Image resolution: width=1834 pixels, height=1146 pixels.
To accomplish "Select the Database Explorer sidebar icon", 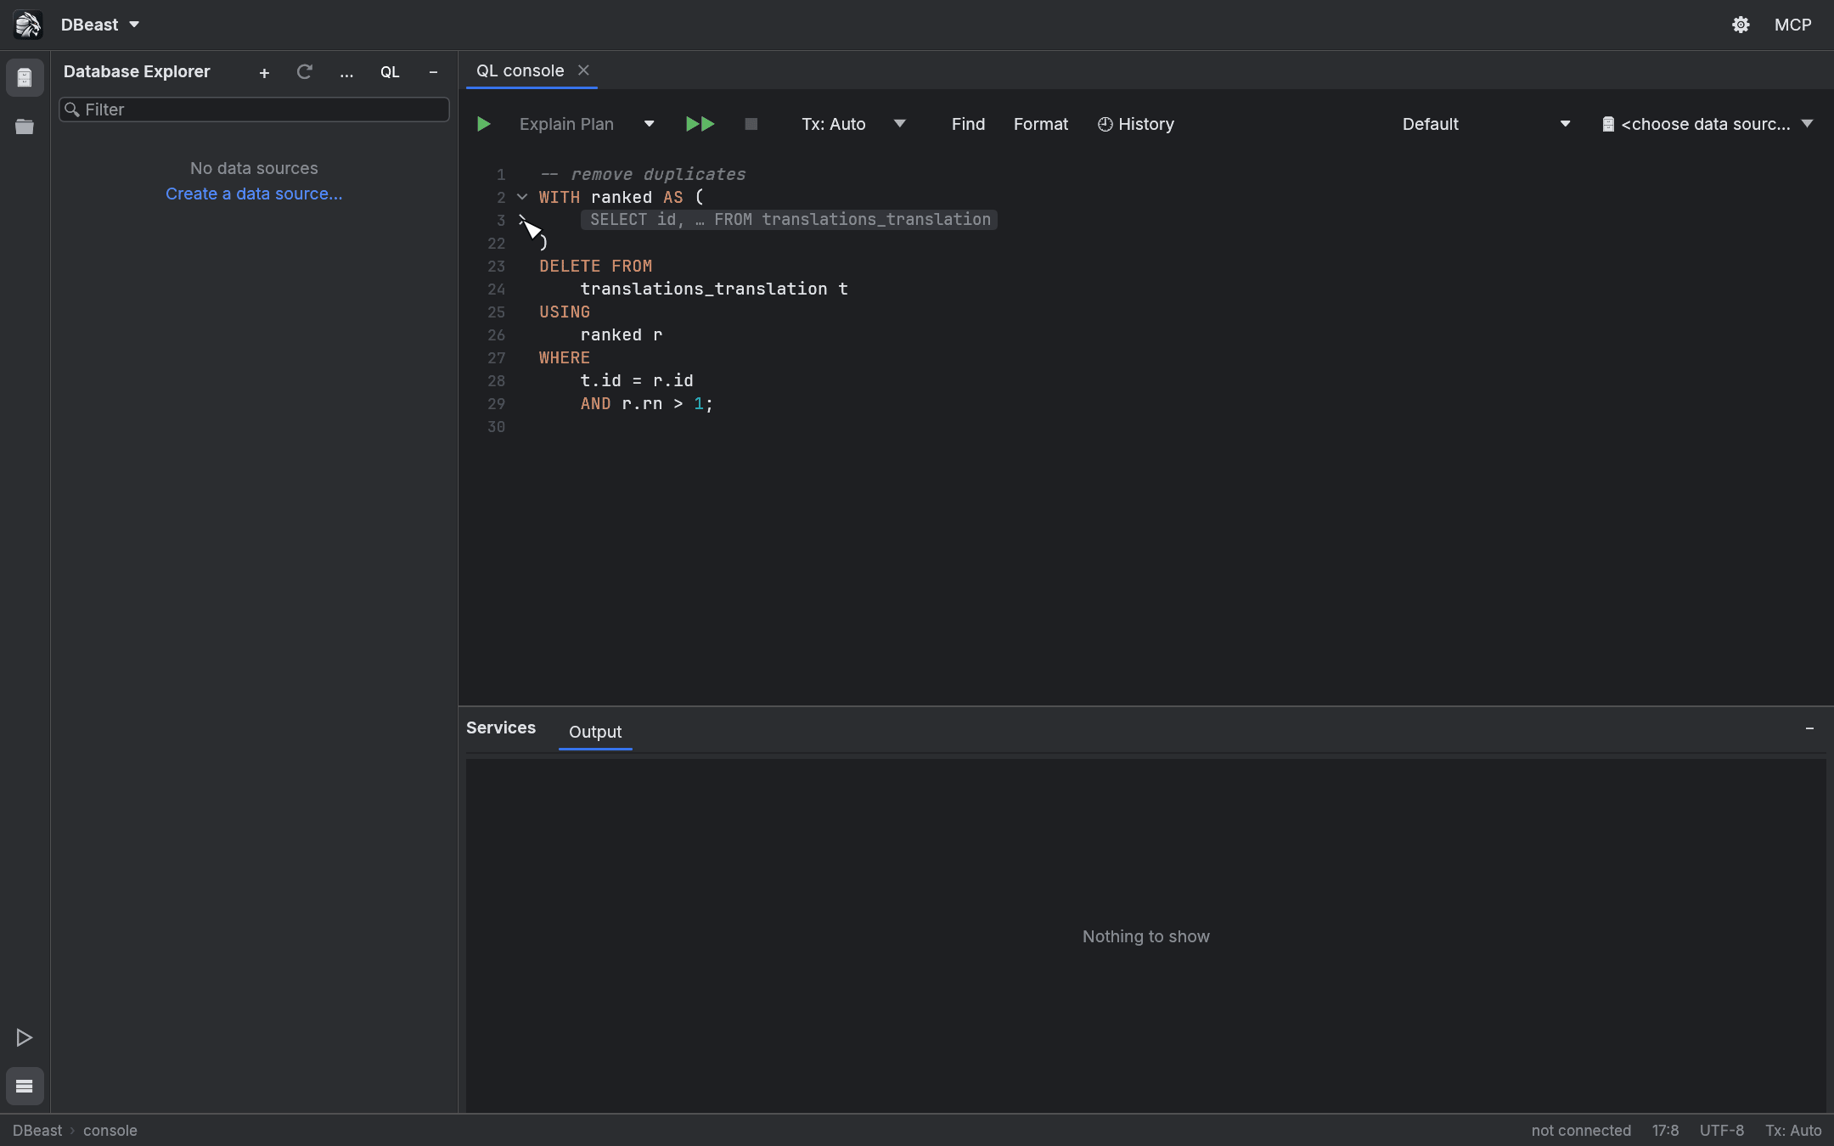I will pos(25,78).
